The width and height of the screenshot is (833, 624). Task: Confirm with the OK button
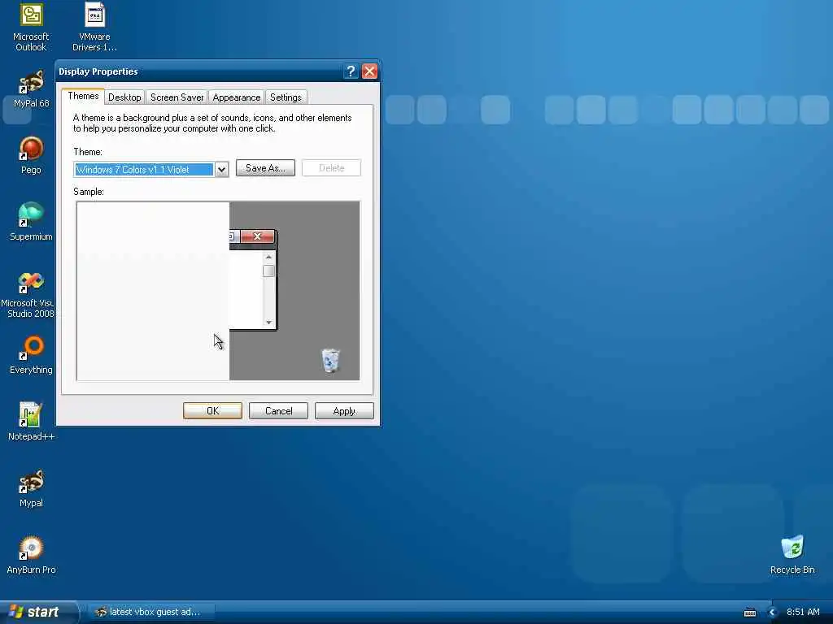tap(212, 410)
